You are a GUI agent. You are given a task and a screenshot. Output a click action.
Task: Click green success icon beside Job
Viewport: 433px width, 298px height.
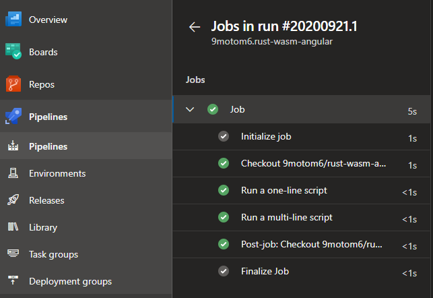tap(213, 109)
